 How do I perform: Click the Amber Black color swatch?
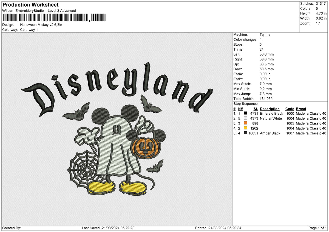pyautogui.click(x=246, y=133)
